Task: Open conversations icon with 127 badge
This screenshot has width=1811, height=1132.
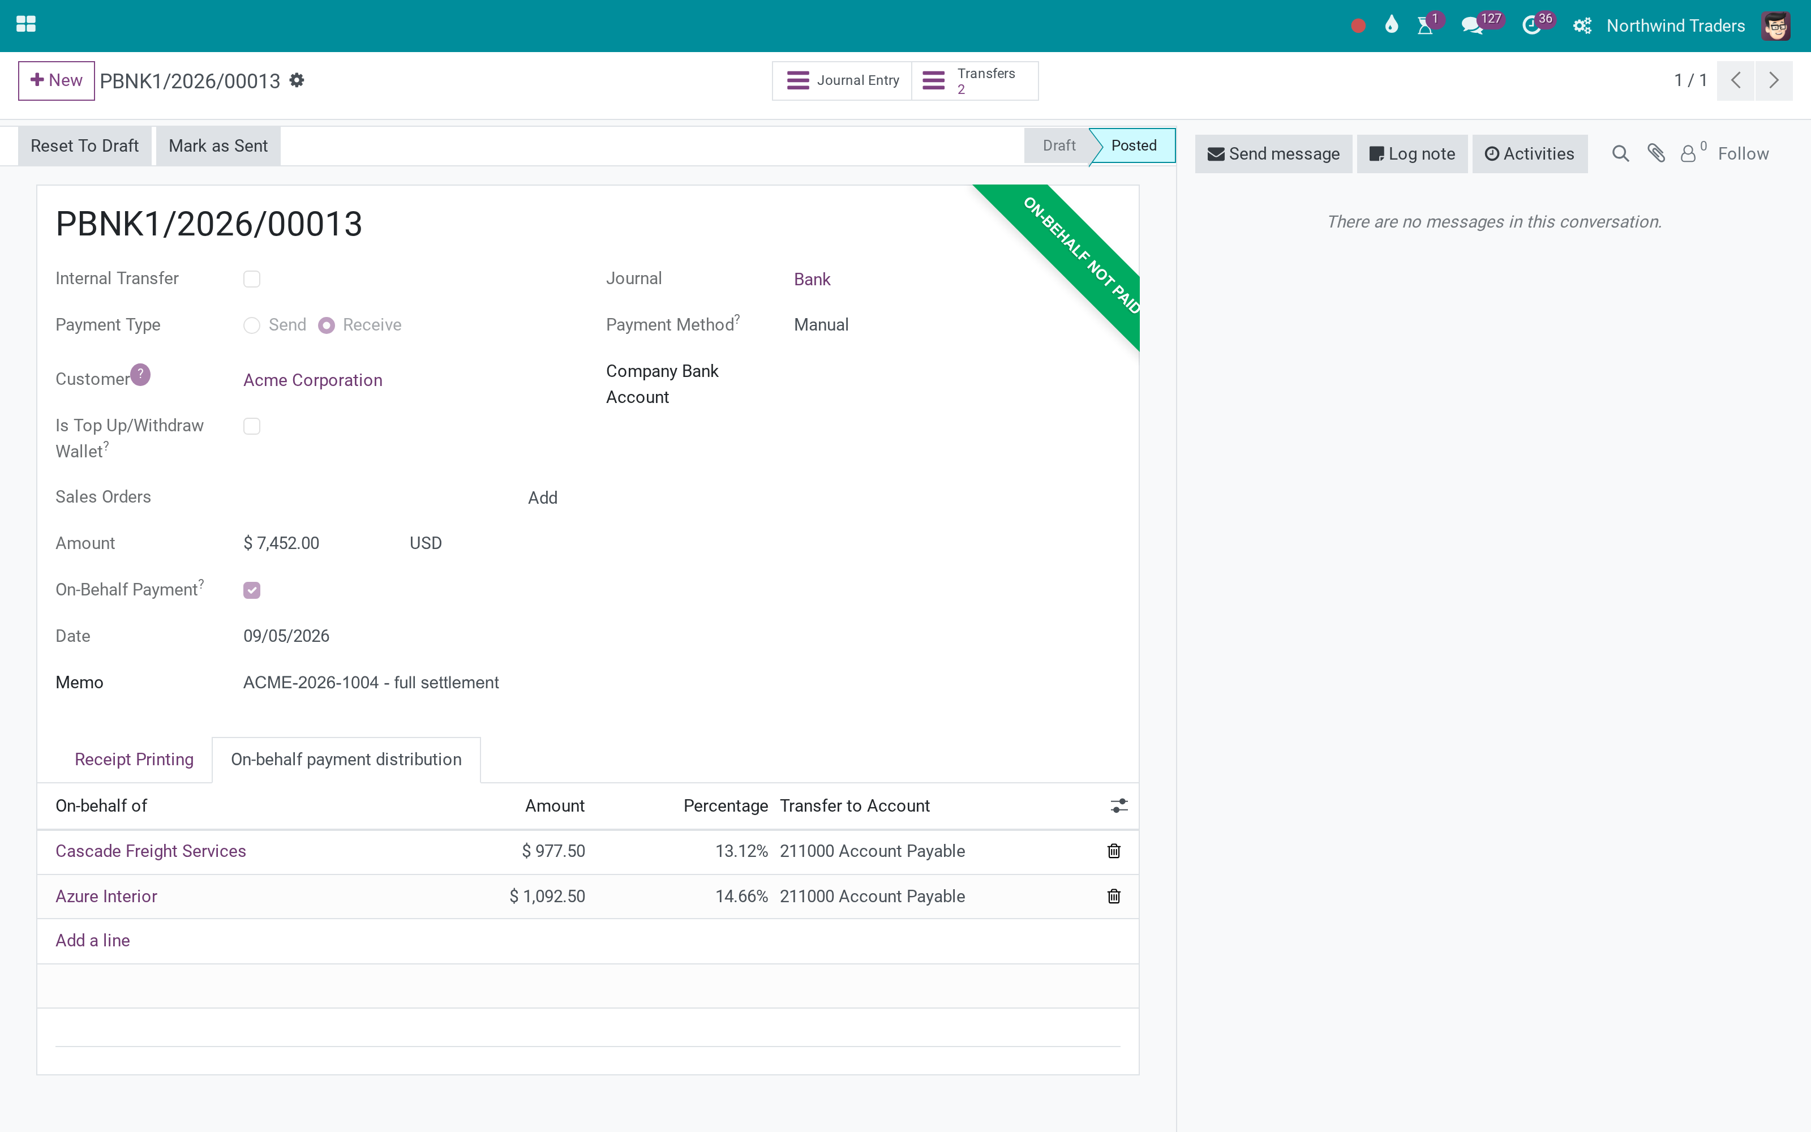Action: pyautogui.click(x=1472, y=25)
